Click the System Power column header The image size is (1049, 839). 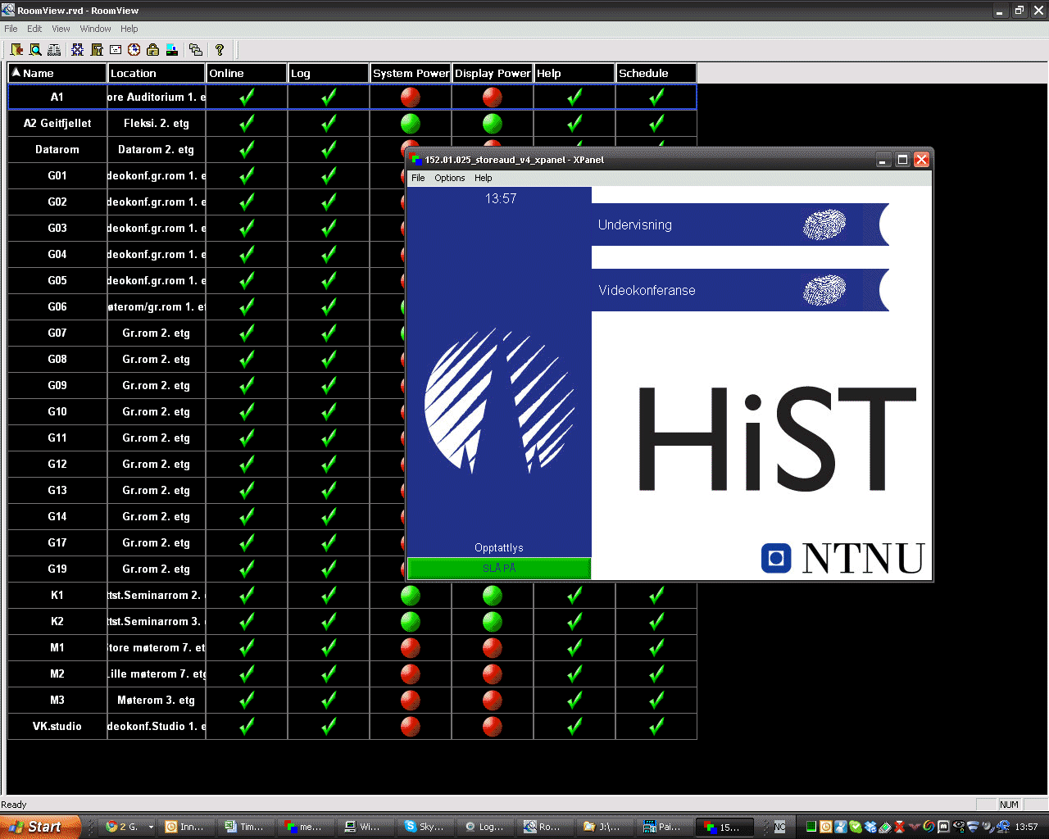(x=411, y=73)
